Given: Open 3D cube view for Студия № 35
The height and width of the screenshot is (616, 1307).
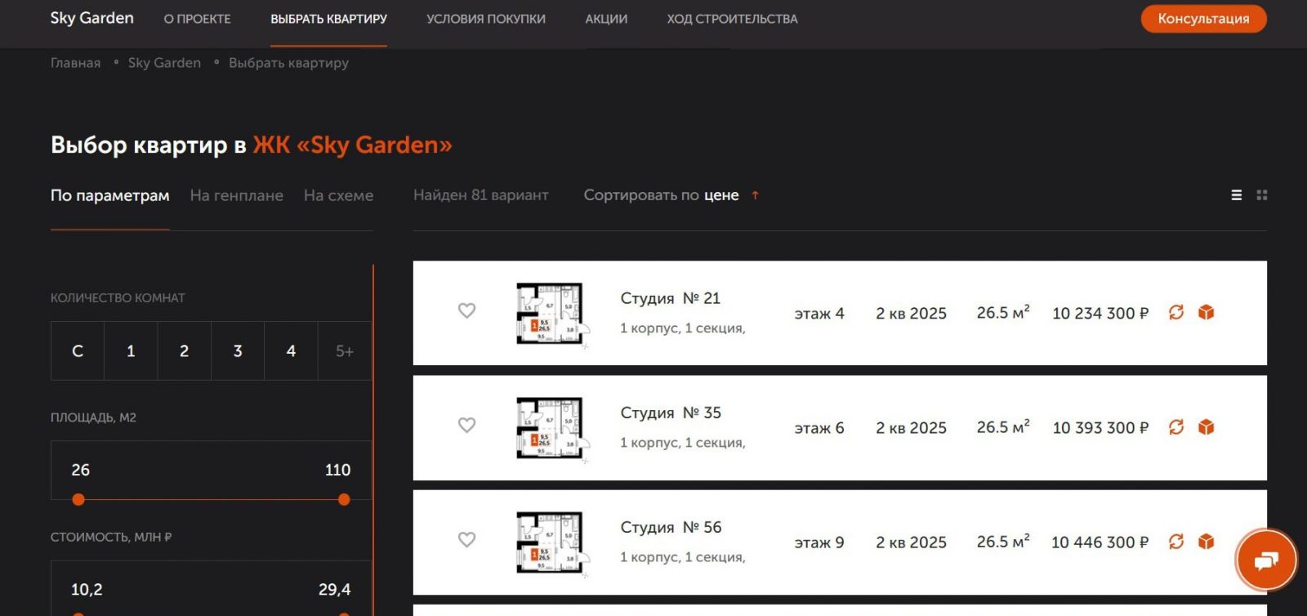Looking at the screenshot, I should [1206, 427].
